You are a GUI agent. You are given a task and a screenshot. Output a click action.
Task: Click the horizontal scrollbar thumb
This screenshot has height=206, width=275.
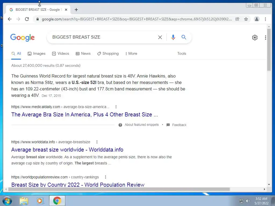(x=119, y=189)
